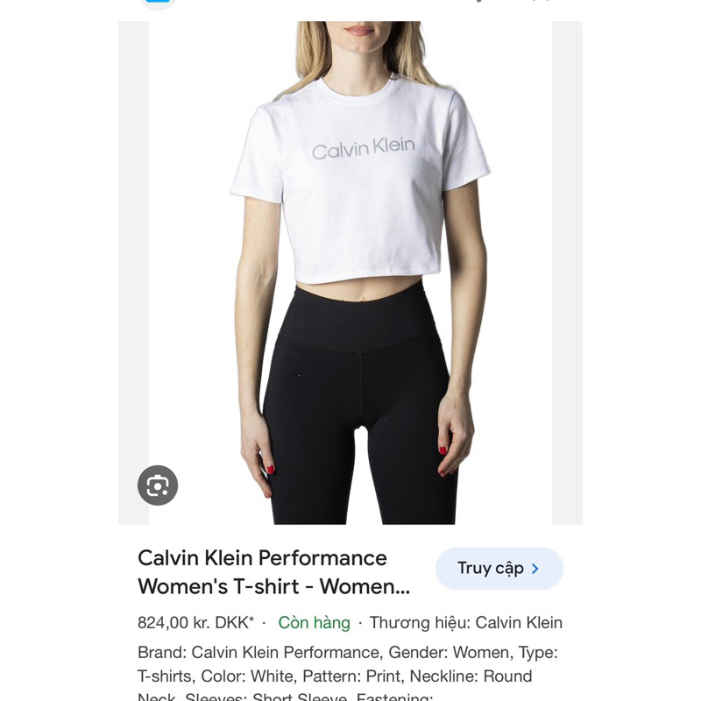This screenshot has height=701, width=701.
Task: Click the Truy cập button
Action: pyautogui.click(x=499, y=568)
